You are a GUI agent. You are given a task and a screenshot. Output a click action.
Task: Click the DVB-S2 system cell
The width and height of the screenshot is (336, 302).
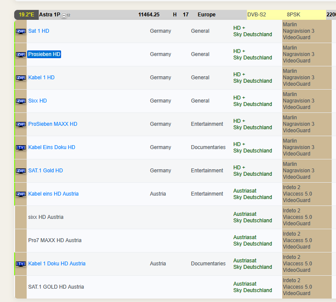coord(257,15)
